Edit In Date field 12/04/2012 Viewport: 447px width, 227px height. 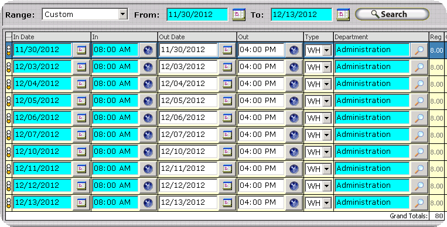coord(42,84)
